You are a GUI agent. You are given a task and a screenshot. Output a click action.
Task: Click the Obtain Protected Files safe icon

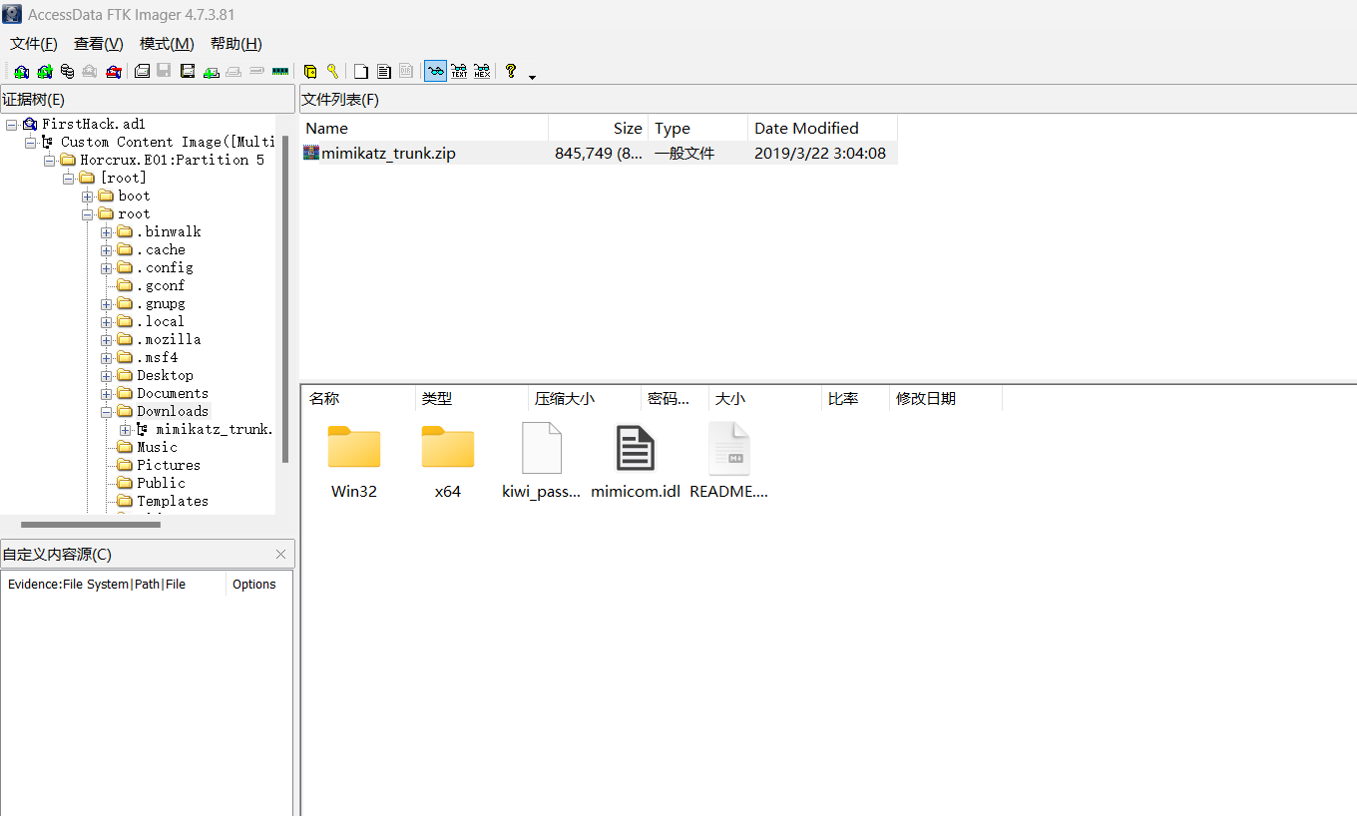click(310, 72)
